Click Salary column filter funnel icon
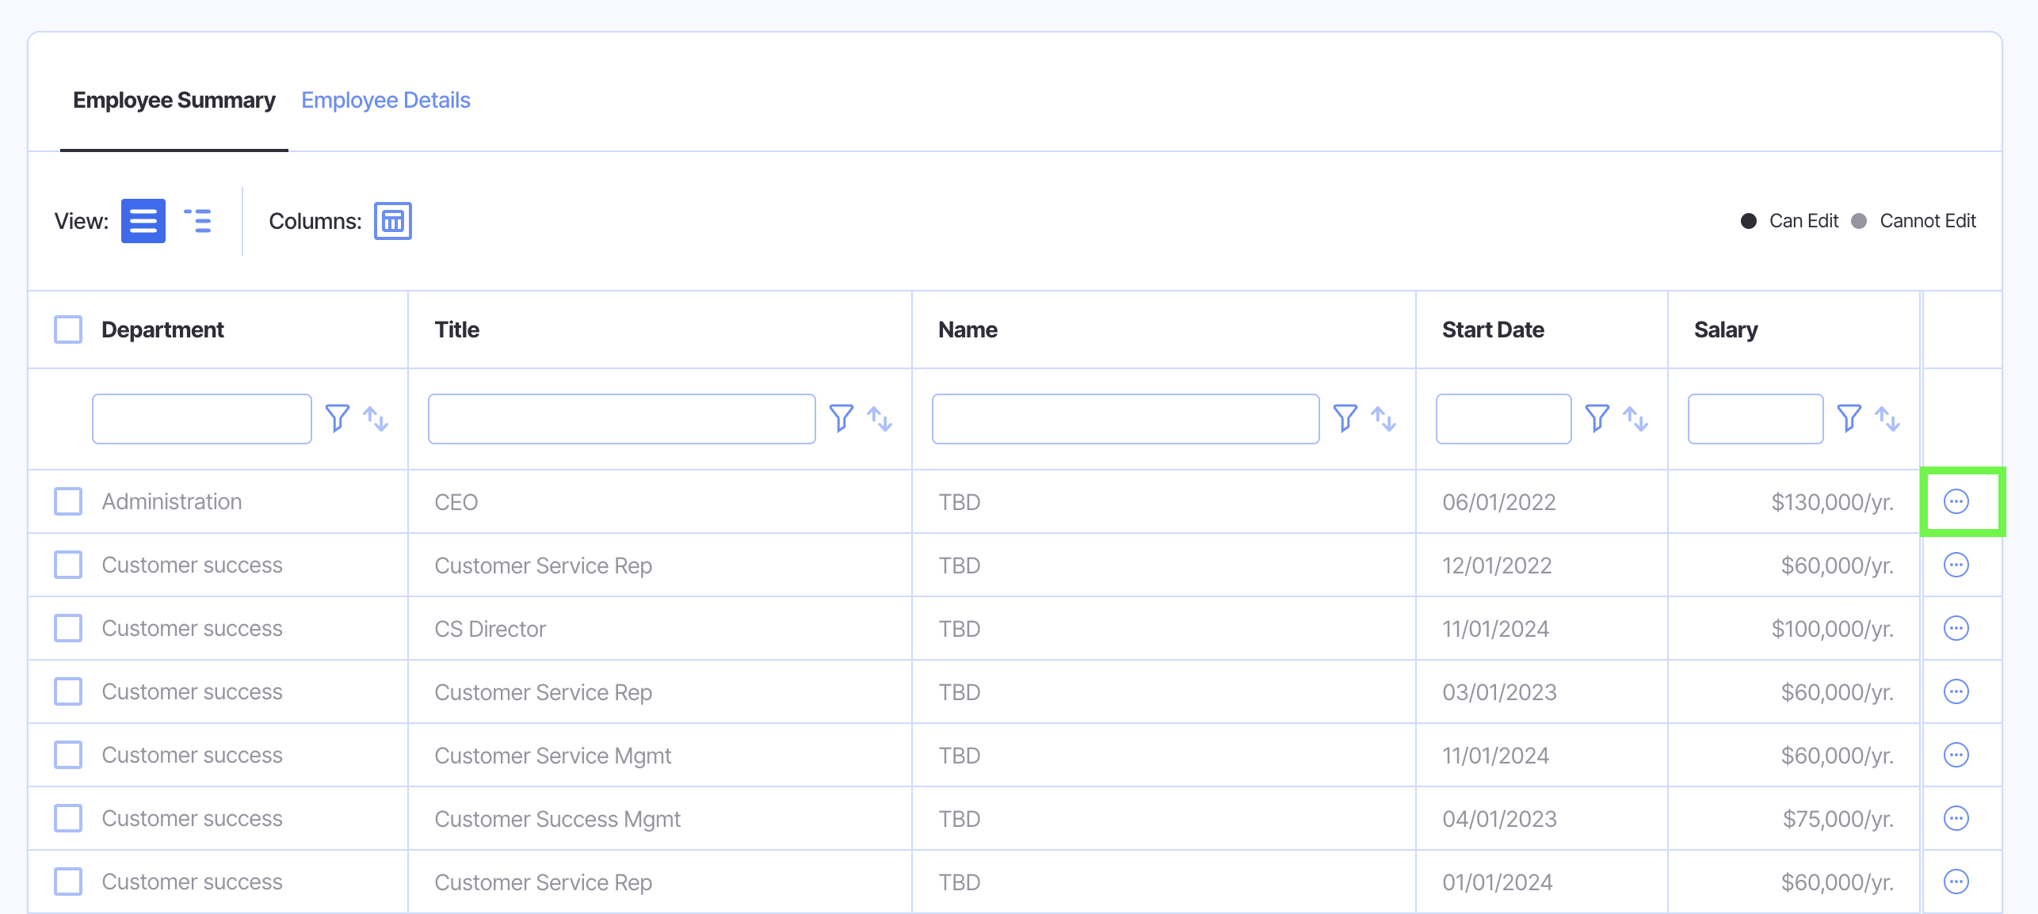 [1849, 418]
